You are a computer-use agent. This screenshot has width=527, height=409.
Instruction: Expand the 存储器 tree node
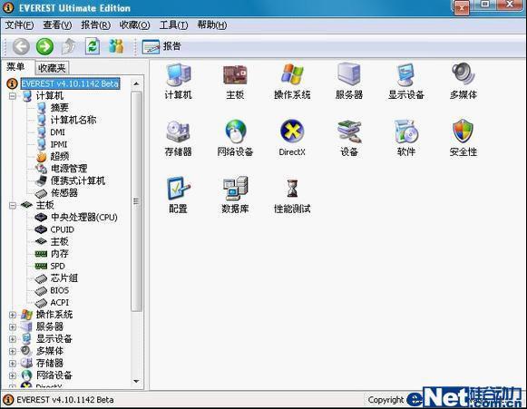tap(13, 364)
